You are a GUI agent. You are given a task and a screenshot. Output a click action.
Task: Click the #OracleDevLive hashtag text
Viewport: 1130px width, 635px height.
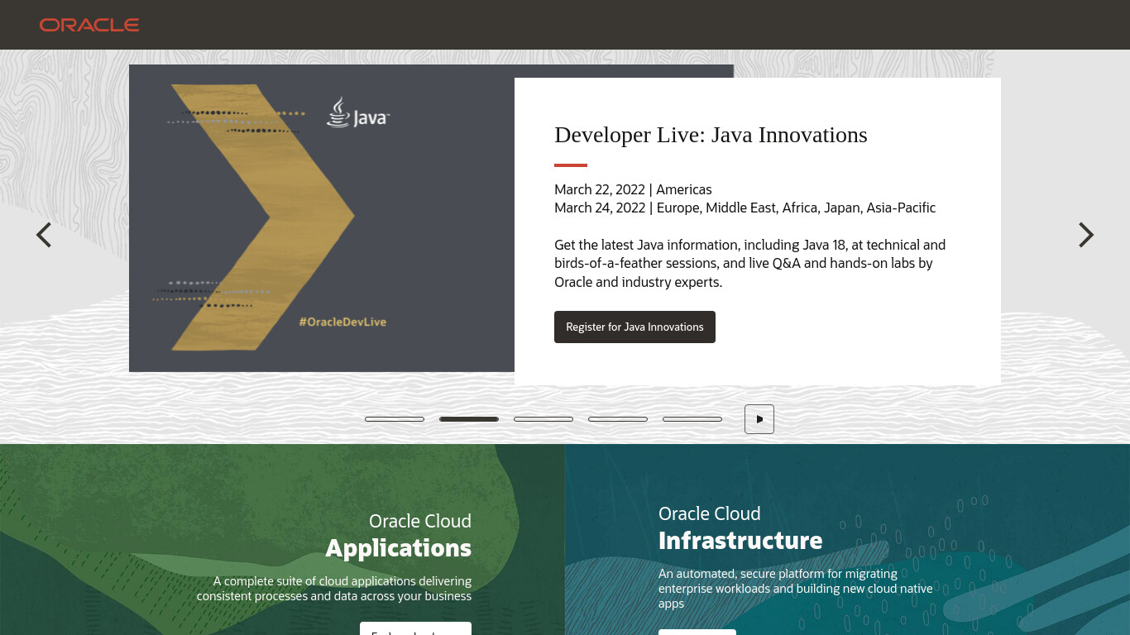(x=342, y=322)
